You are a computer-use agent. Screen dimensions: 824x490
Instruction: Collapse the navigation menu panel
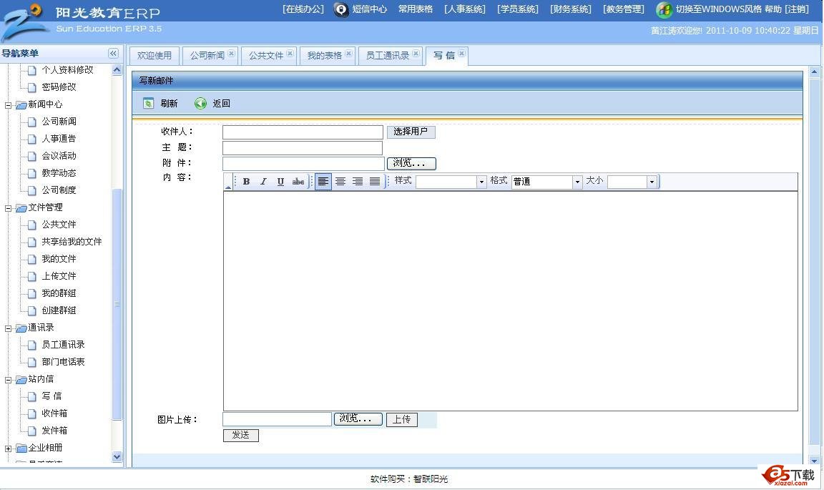click(113, 54)
